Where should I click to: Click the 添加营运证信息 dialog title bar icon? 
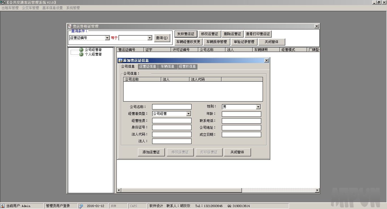coord(120,60)
